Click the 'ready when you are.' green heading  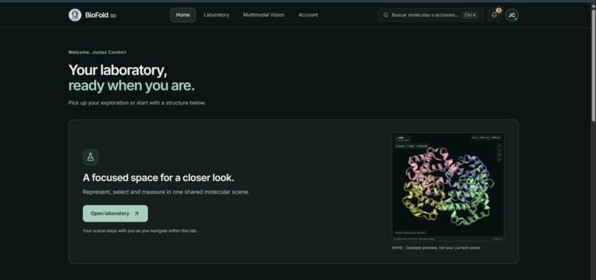coord(132,86)
